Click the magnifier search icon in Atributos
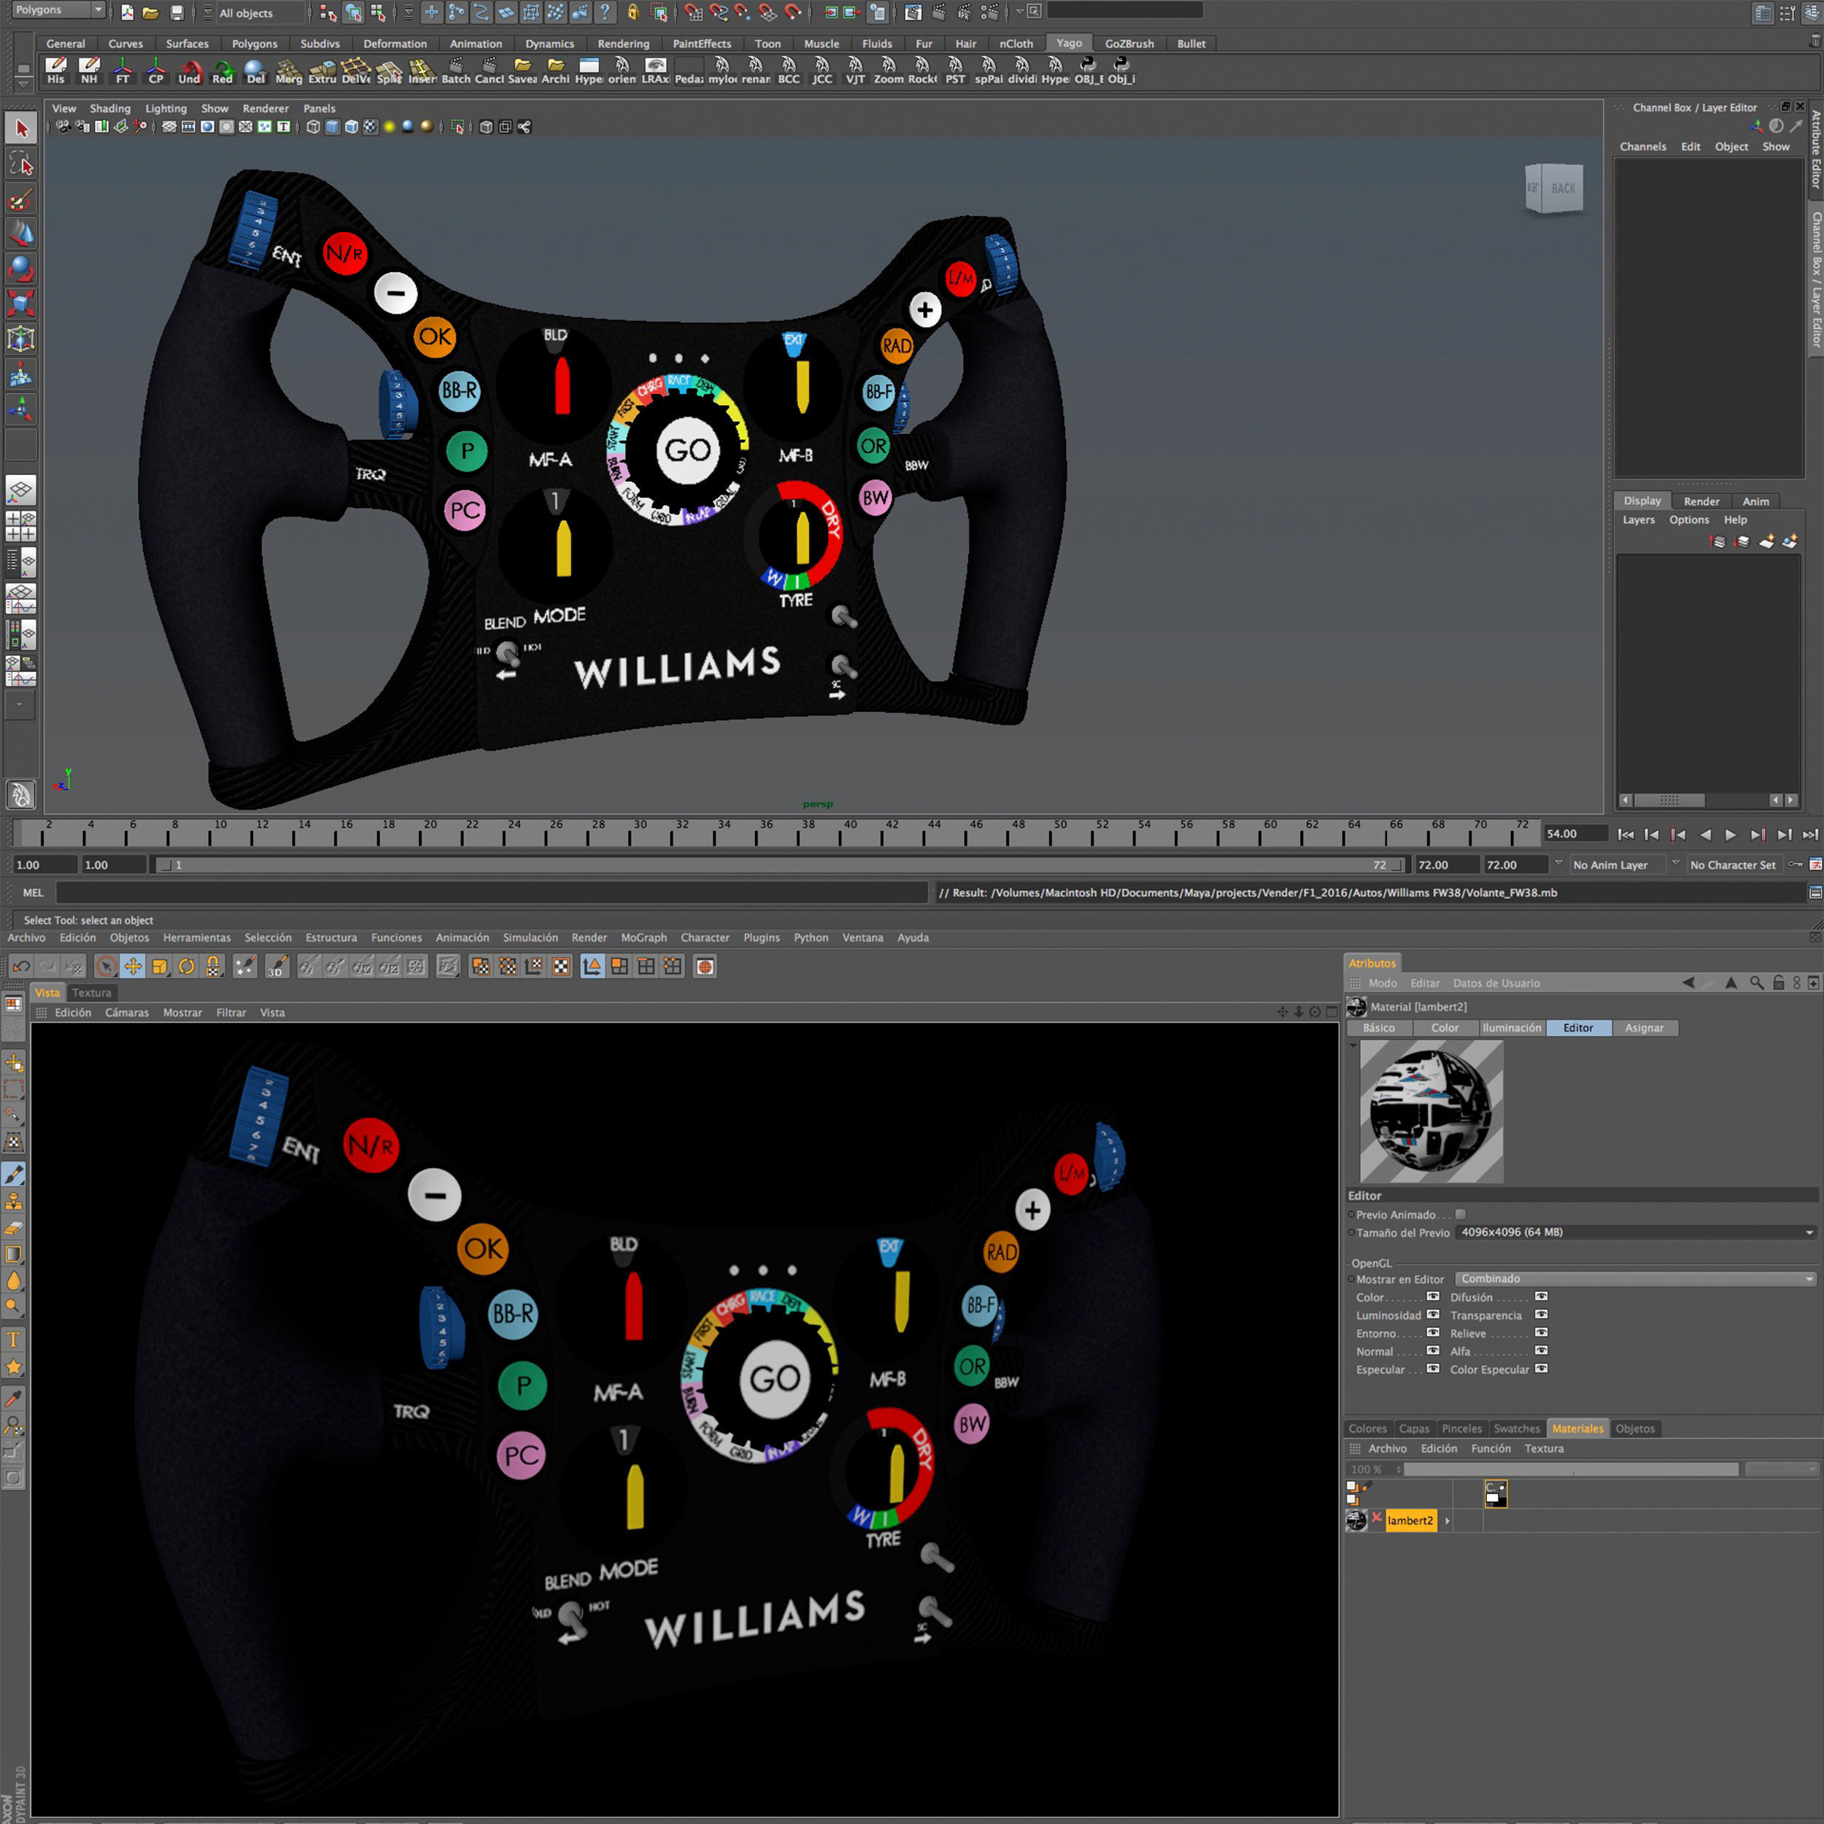 (1757, 983)
